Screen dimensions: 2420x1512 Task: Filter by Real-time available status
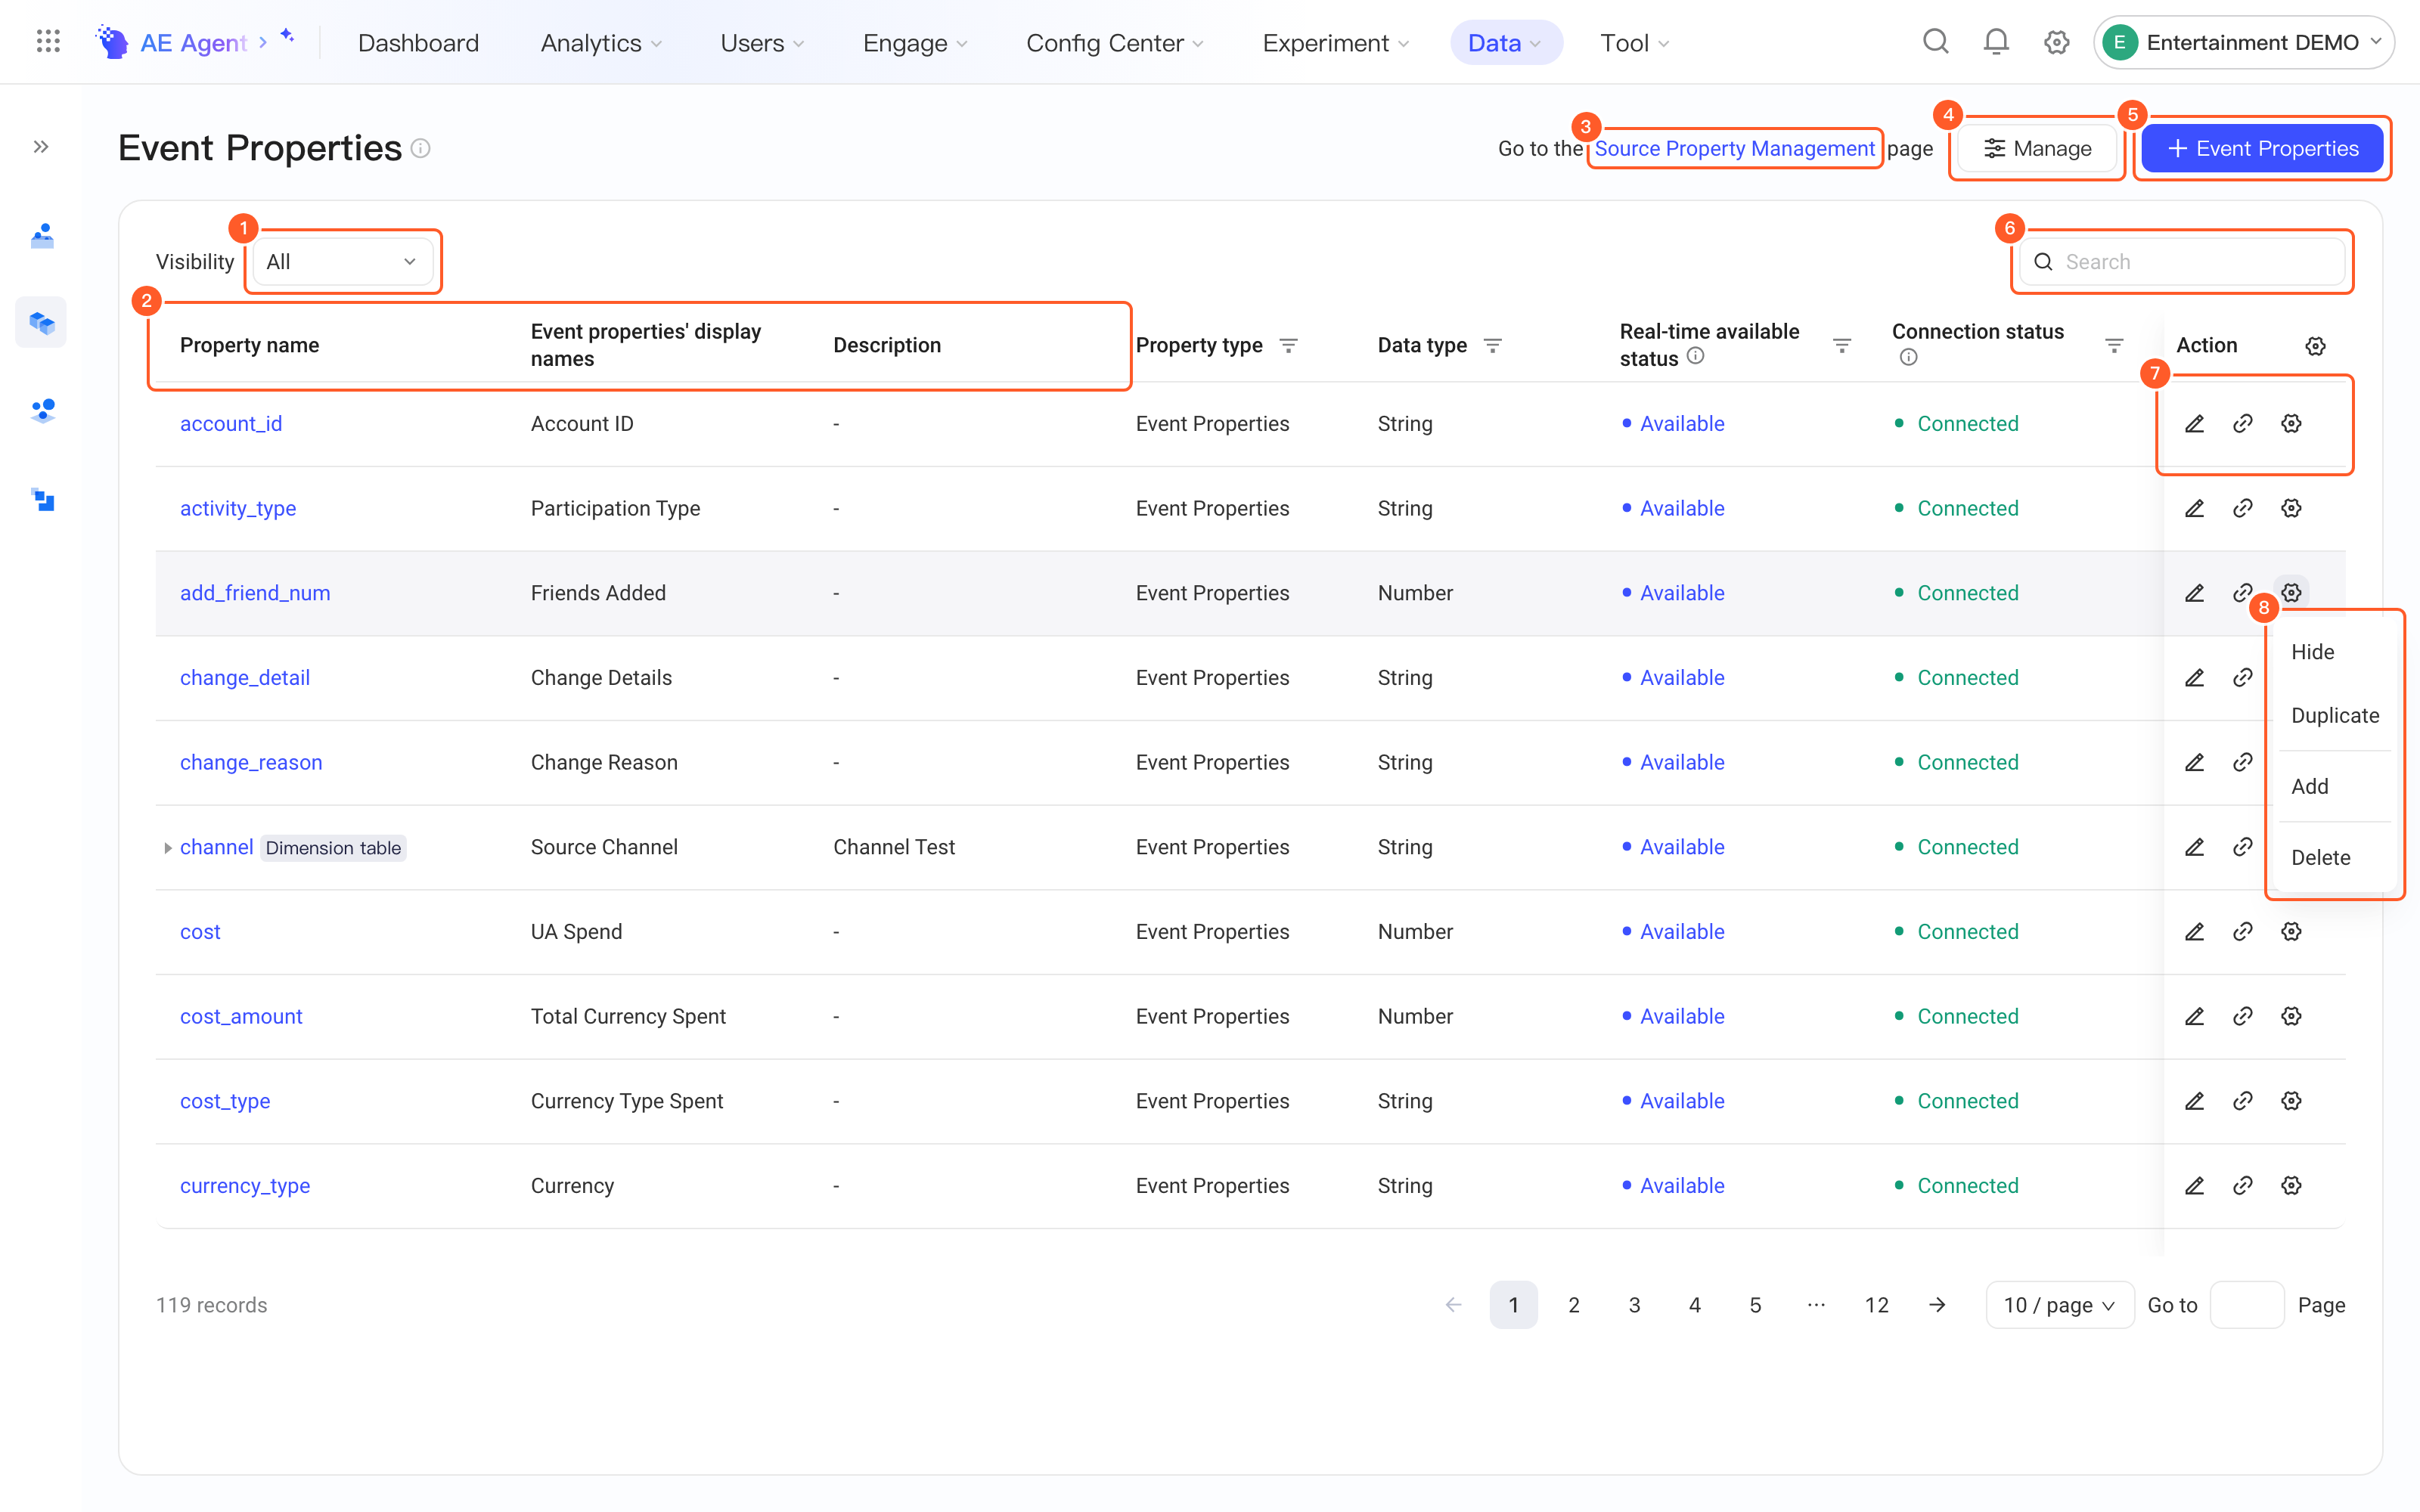[1841, 345]
